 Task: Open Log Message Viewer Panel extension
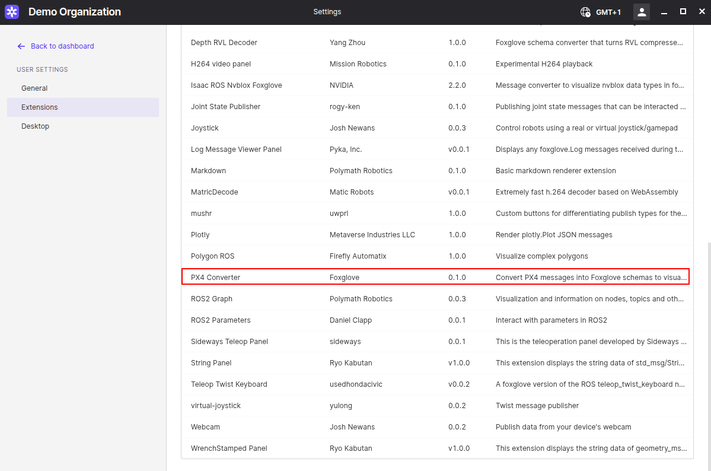(437, 149)
